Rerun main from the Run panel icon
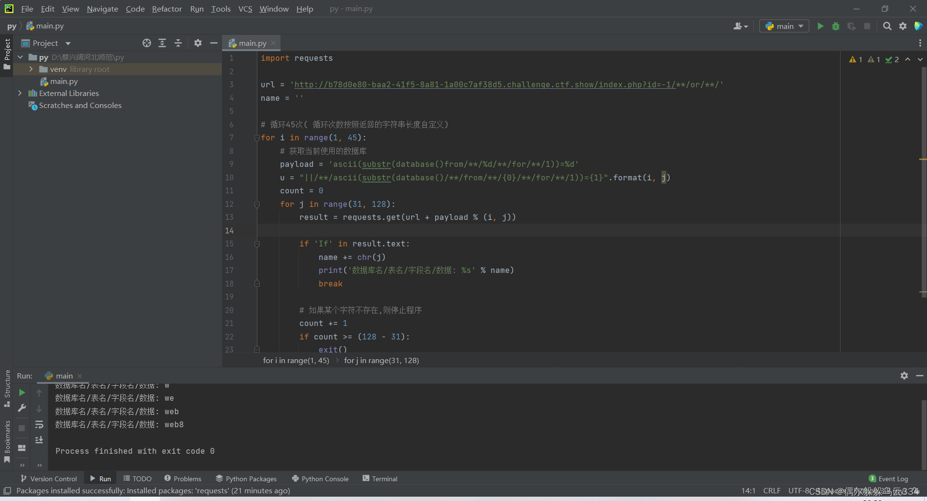927x501 pixels. click(x=22, y=393)
